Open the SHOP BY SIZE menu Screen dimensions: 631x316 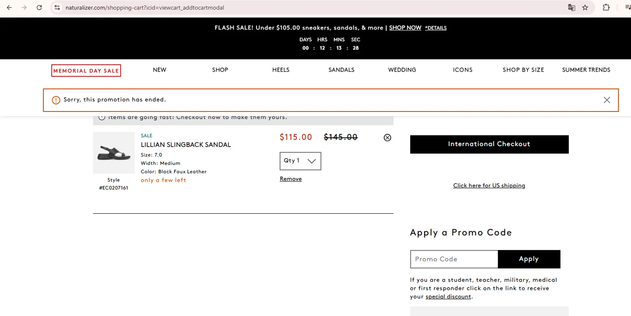click(x=523, y=70)
